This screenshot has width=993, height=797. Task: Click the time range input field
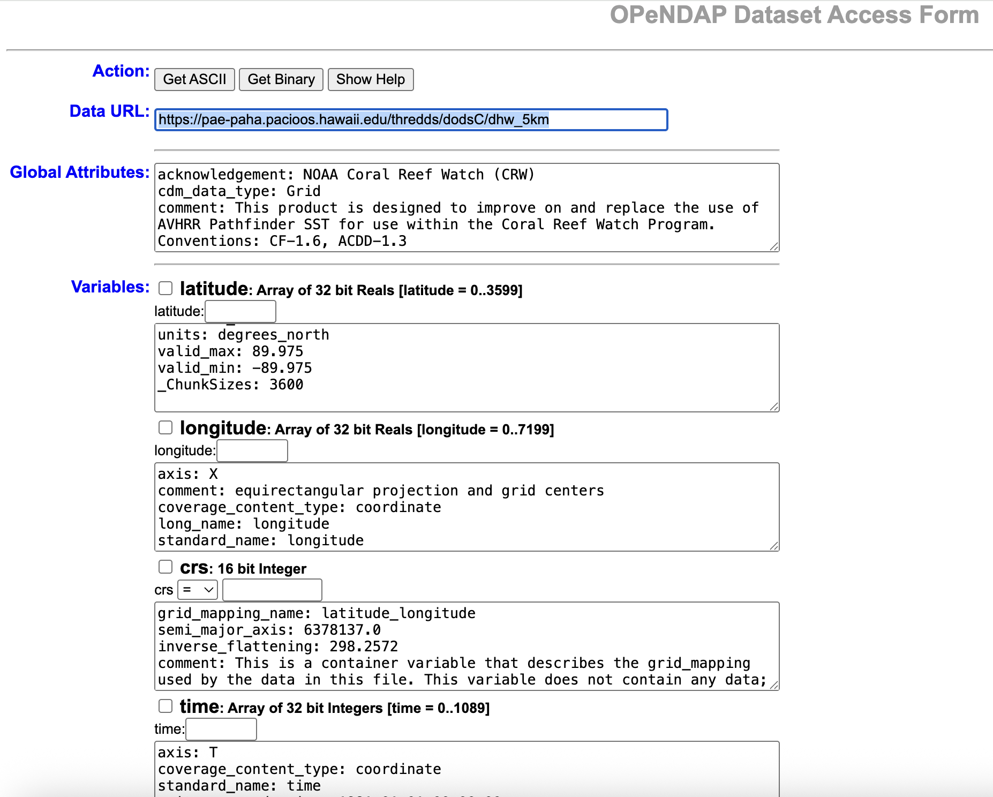point(221,729)
